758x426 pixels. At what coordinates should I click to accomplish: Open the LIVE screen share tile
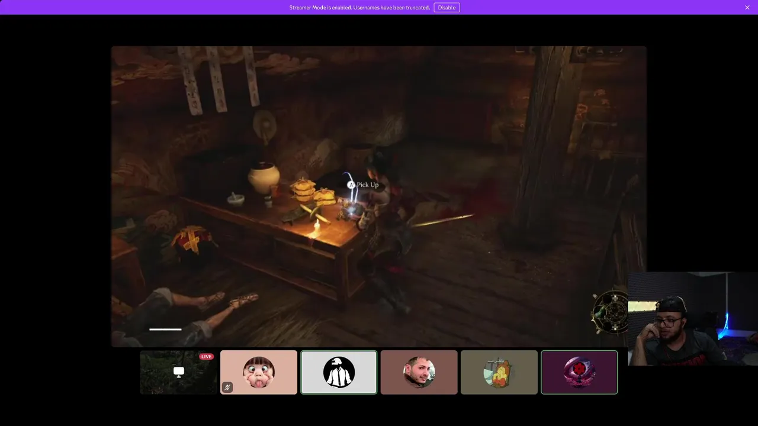click(x=178, y=372)
